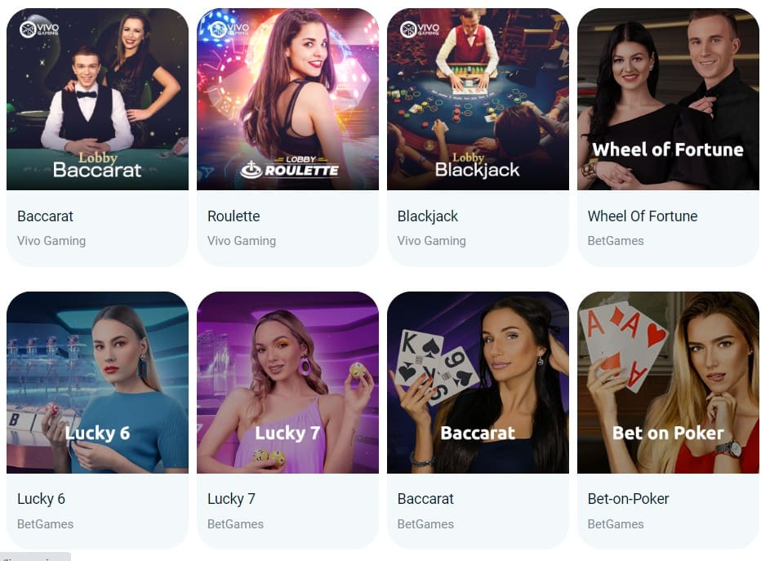Click the Wheel Of Fortune title text

pos(643,216)
